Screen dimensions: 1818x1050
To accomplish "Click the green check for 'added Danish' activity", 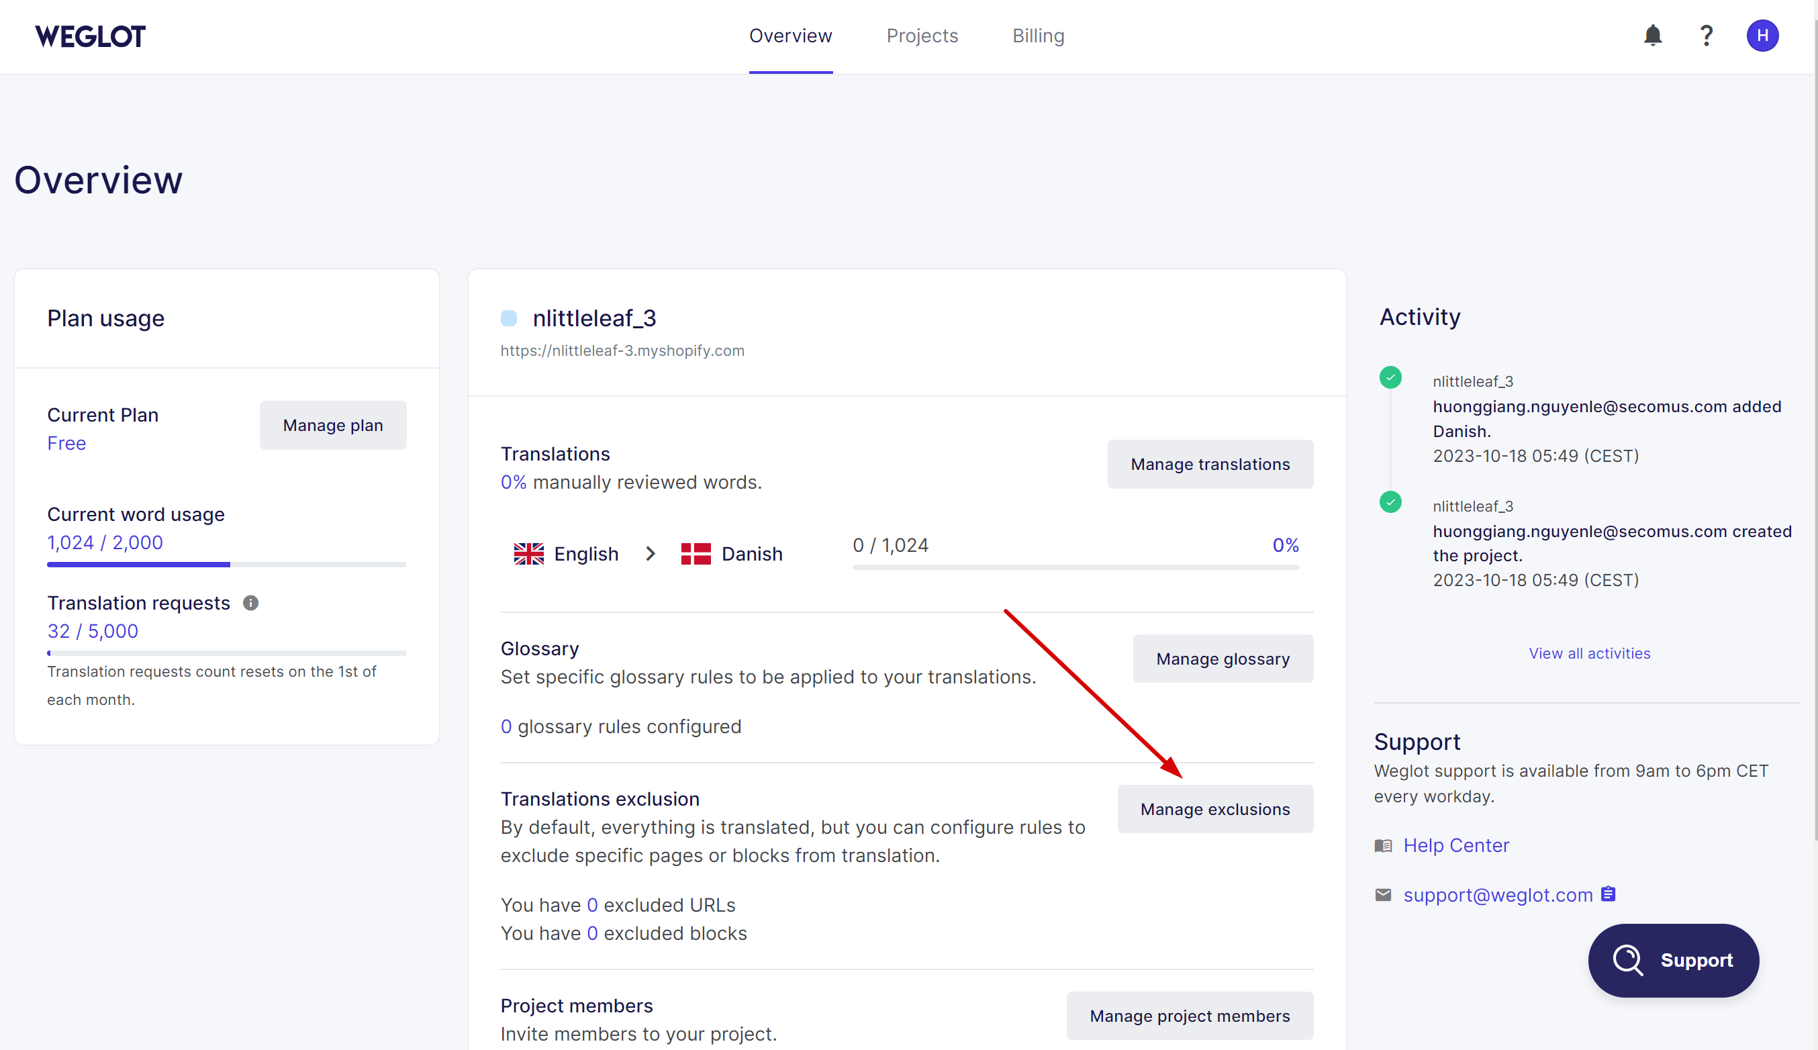I will tap(1390, 377).
